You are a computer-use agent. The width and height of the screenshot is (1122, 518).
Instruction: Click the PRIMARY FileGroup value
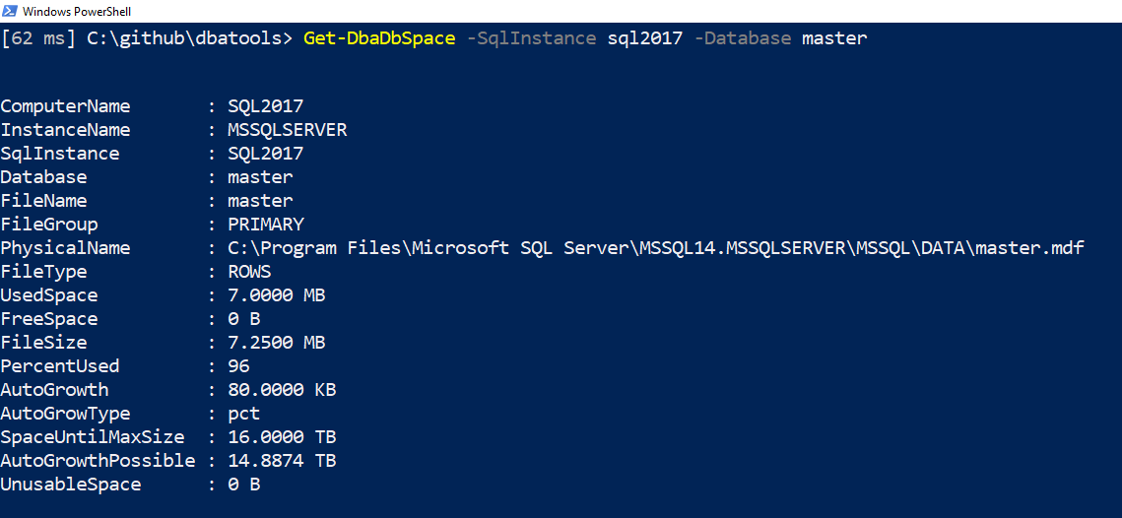click(x=265, y=225)
